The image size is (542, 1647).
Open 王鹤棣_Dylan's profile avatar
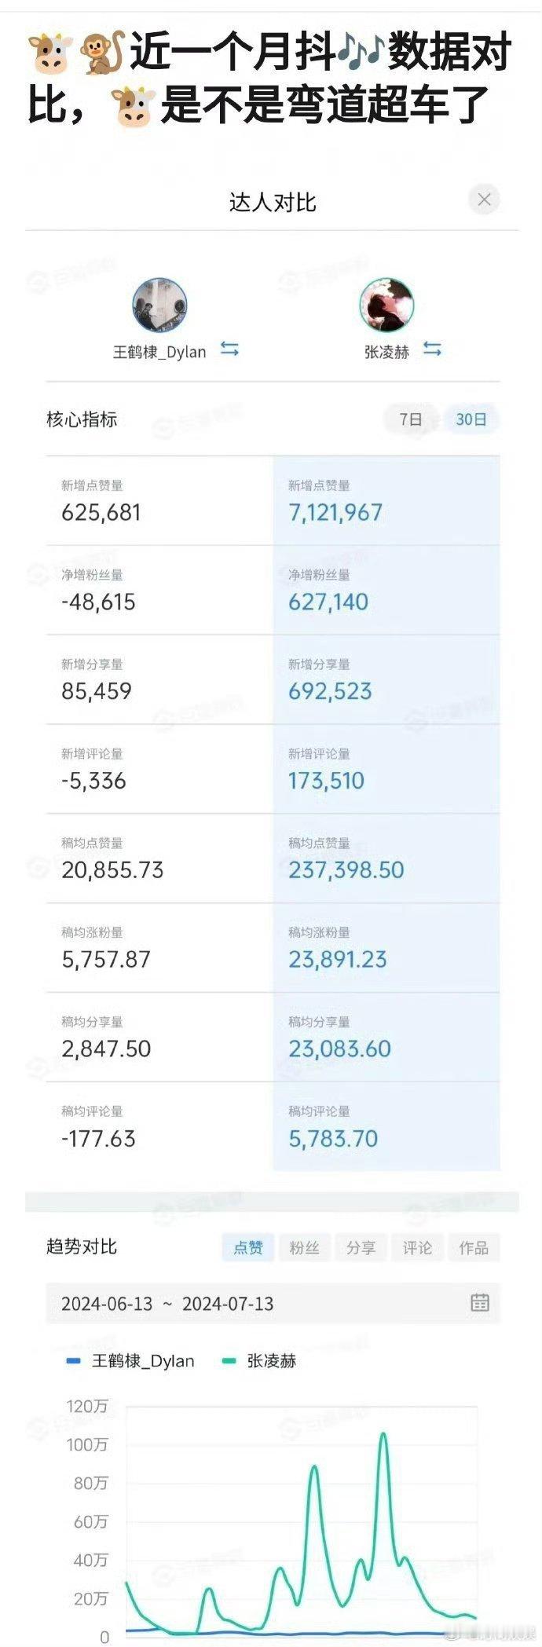pyautogui.click(x=161, y=305)
